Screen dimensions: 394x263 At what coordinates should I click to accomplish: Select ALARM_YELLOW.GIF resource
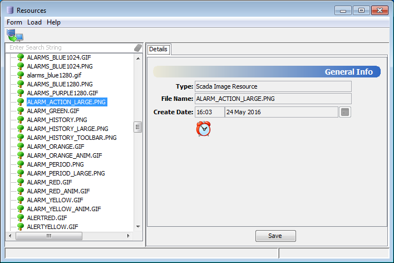[x=55, y=200]
